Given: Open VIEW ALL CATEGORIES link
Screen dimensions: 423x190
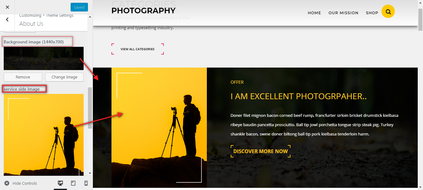Looking at the screenshot, I should point(137,49).
